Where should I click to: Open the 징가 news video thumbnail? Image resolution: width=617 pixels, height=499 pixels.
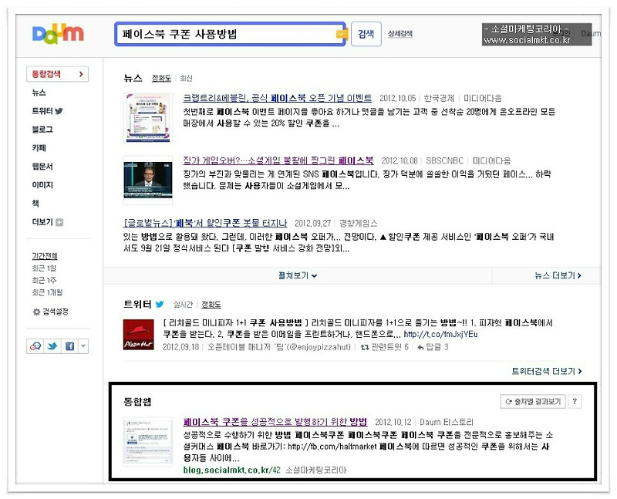(148, 180)
